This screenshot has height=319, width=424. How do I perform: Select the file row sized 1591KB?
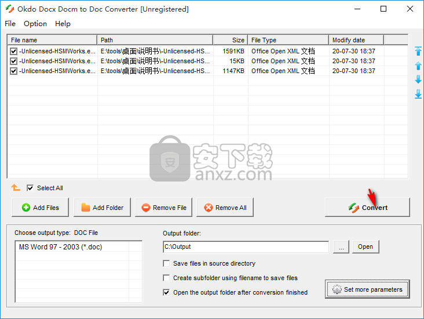click(208, 51)
